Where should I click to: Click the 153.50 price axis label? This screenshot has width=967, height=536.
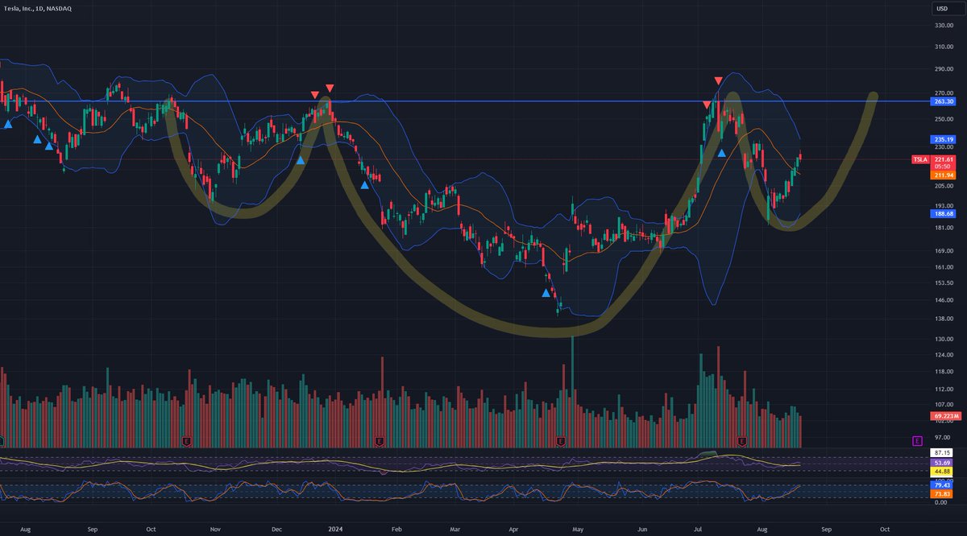[x=944, y=283]
